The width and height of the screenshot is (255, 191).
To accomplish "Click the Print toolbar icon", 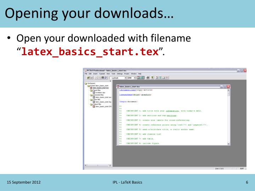I will tap(148, 77).
